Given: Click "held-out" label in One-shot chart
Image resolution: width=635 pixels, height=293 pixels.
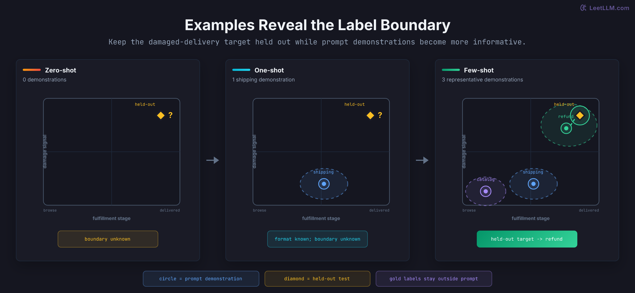Looking at the screenshot, I should (355, 104).
